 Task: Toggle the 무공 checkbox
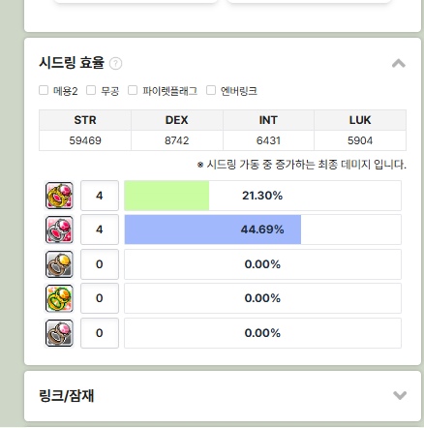click(91, 90)
